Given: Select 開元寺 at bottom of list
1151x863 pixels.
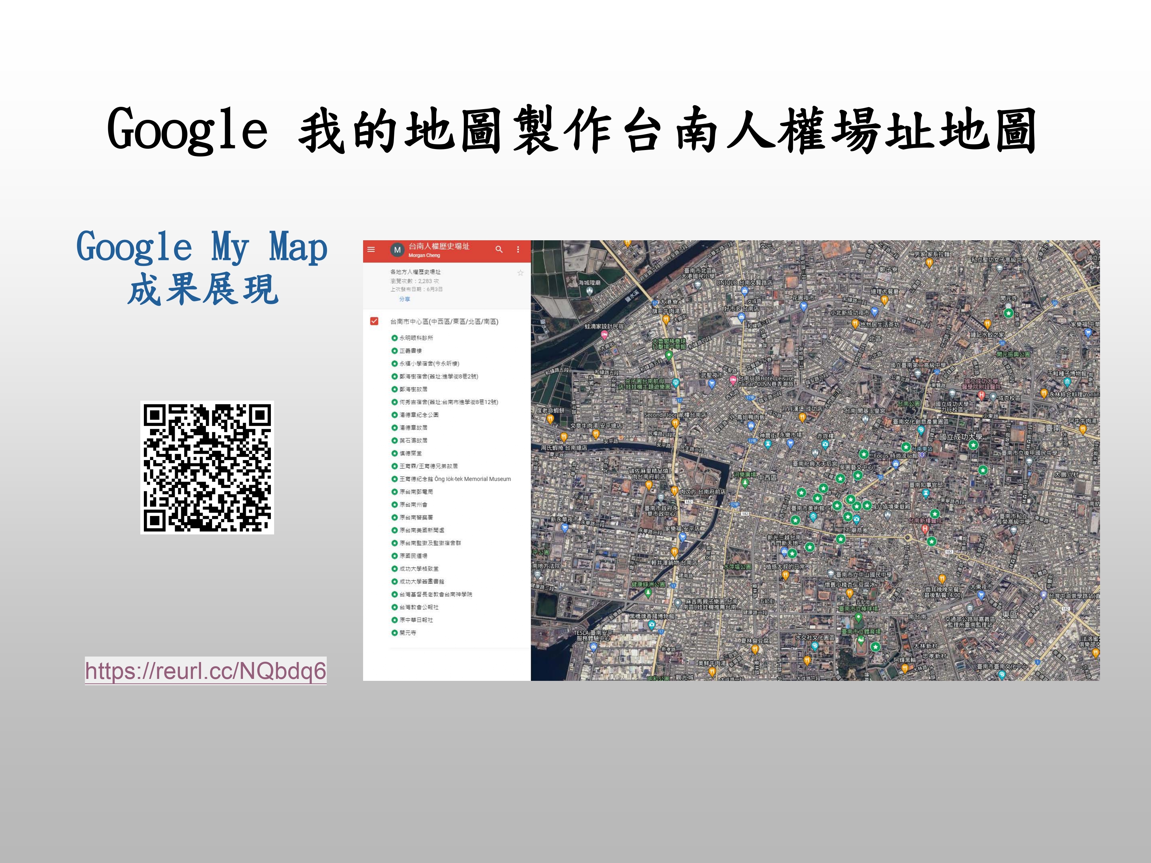Looking at the screenshot, I should click(404, 632).
